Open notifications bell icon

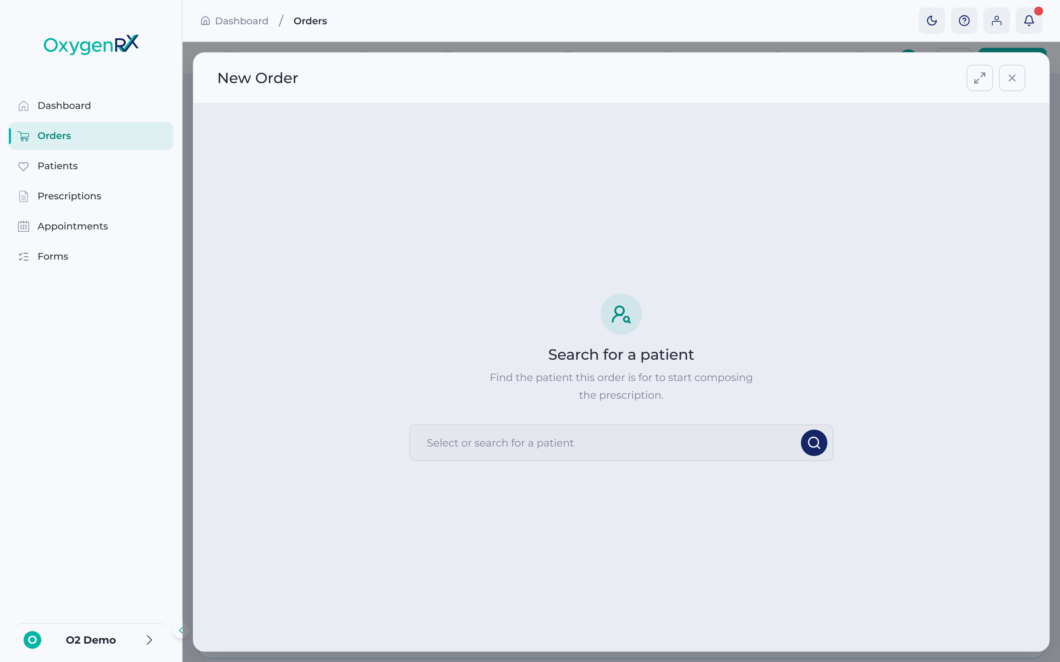(1029, 21)
